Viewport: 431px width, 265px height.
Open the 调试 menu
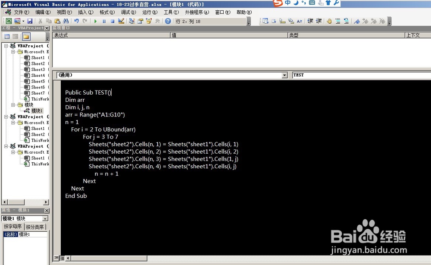pyautogui.click(x=128, y=12)
